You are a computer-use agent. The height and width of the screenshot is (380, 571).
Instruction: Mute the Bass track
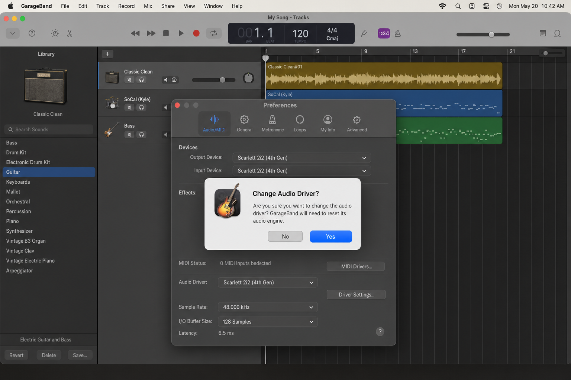pos(129,134)
